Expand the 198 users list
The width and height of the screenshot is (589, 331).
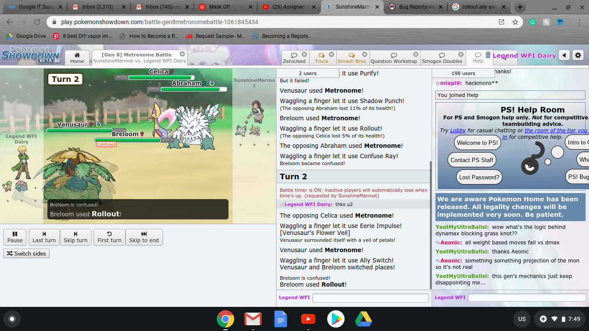click(x=463, y=73)
